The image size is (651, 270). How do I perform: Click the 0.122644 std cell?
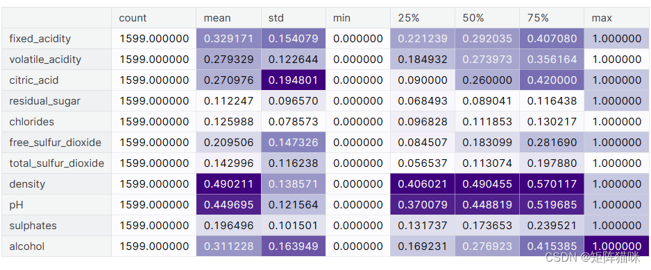[x=293, y=60]
